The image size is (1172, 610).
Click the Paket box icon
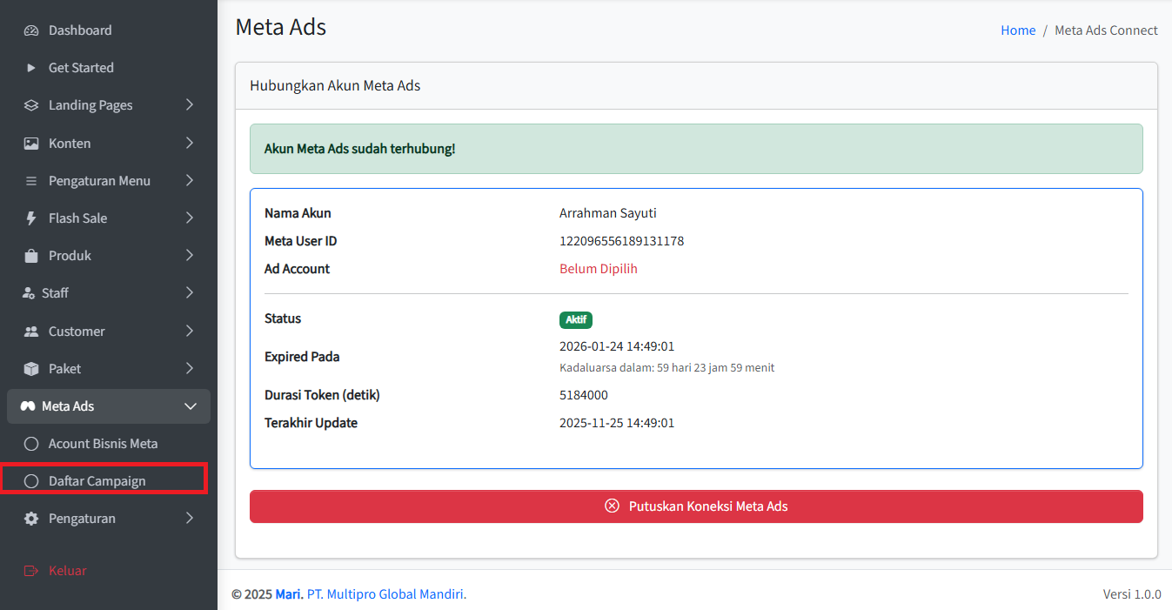31,369
